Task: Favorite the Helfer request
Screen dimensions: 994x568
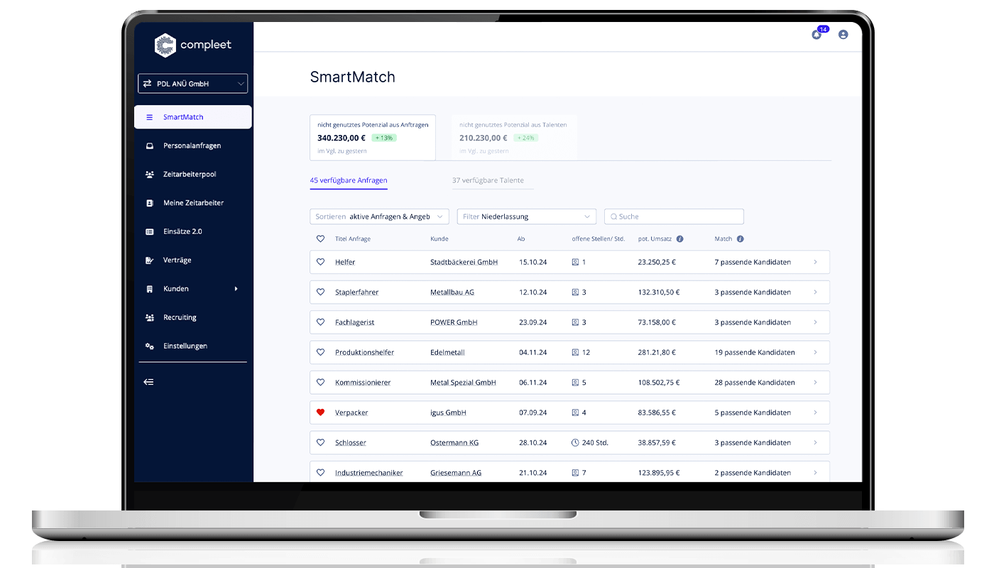Action: [320, 262]
